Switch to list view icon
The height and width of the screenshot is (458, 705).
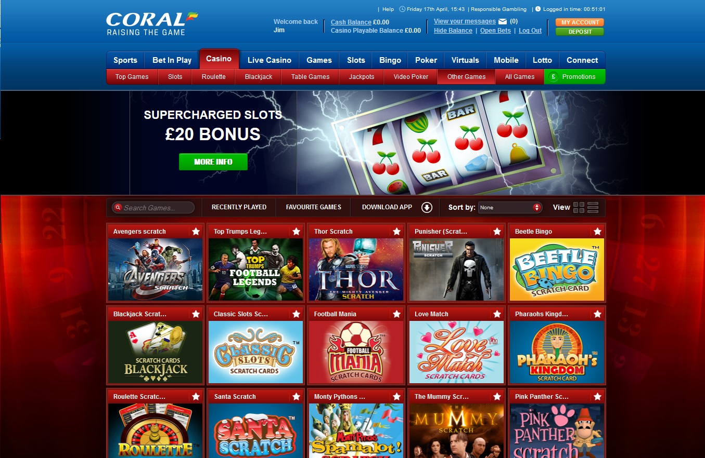[x=593, y=208]
